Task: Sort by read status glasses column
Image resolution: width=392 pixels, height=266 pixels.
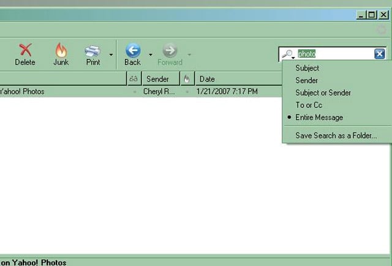Action: click(134, 79)
